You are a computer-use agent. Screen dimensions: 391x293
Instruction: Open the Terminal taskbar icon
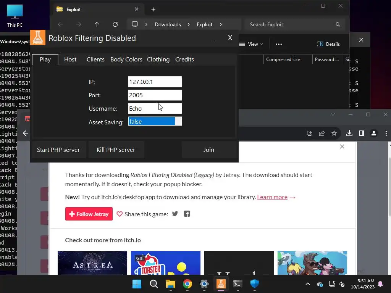(238, 284)
